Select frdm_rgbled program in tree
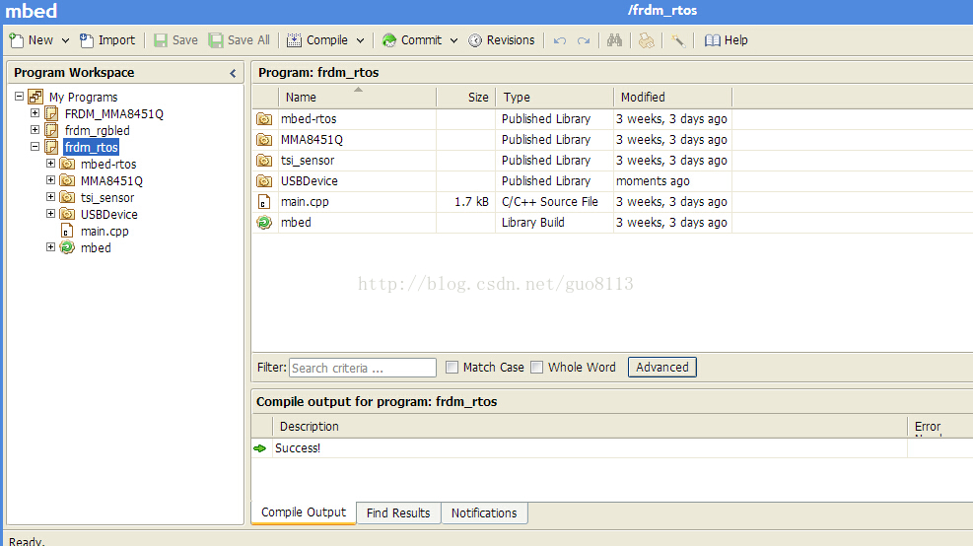Viewport: 973px width, 546px height. tap(98, 131)
